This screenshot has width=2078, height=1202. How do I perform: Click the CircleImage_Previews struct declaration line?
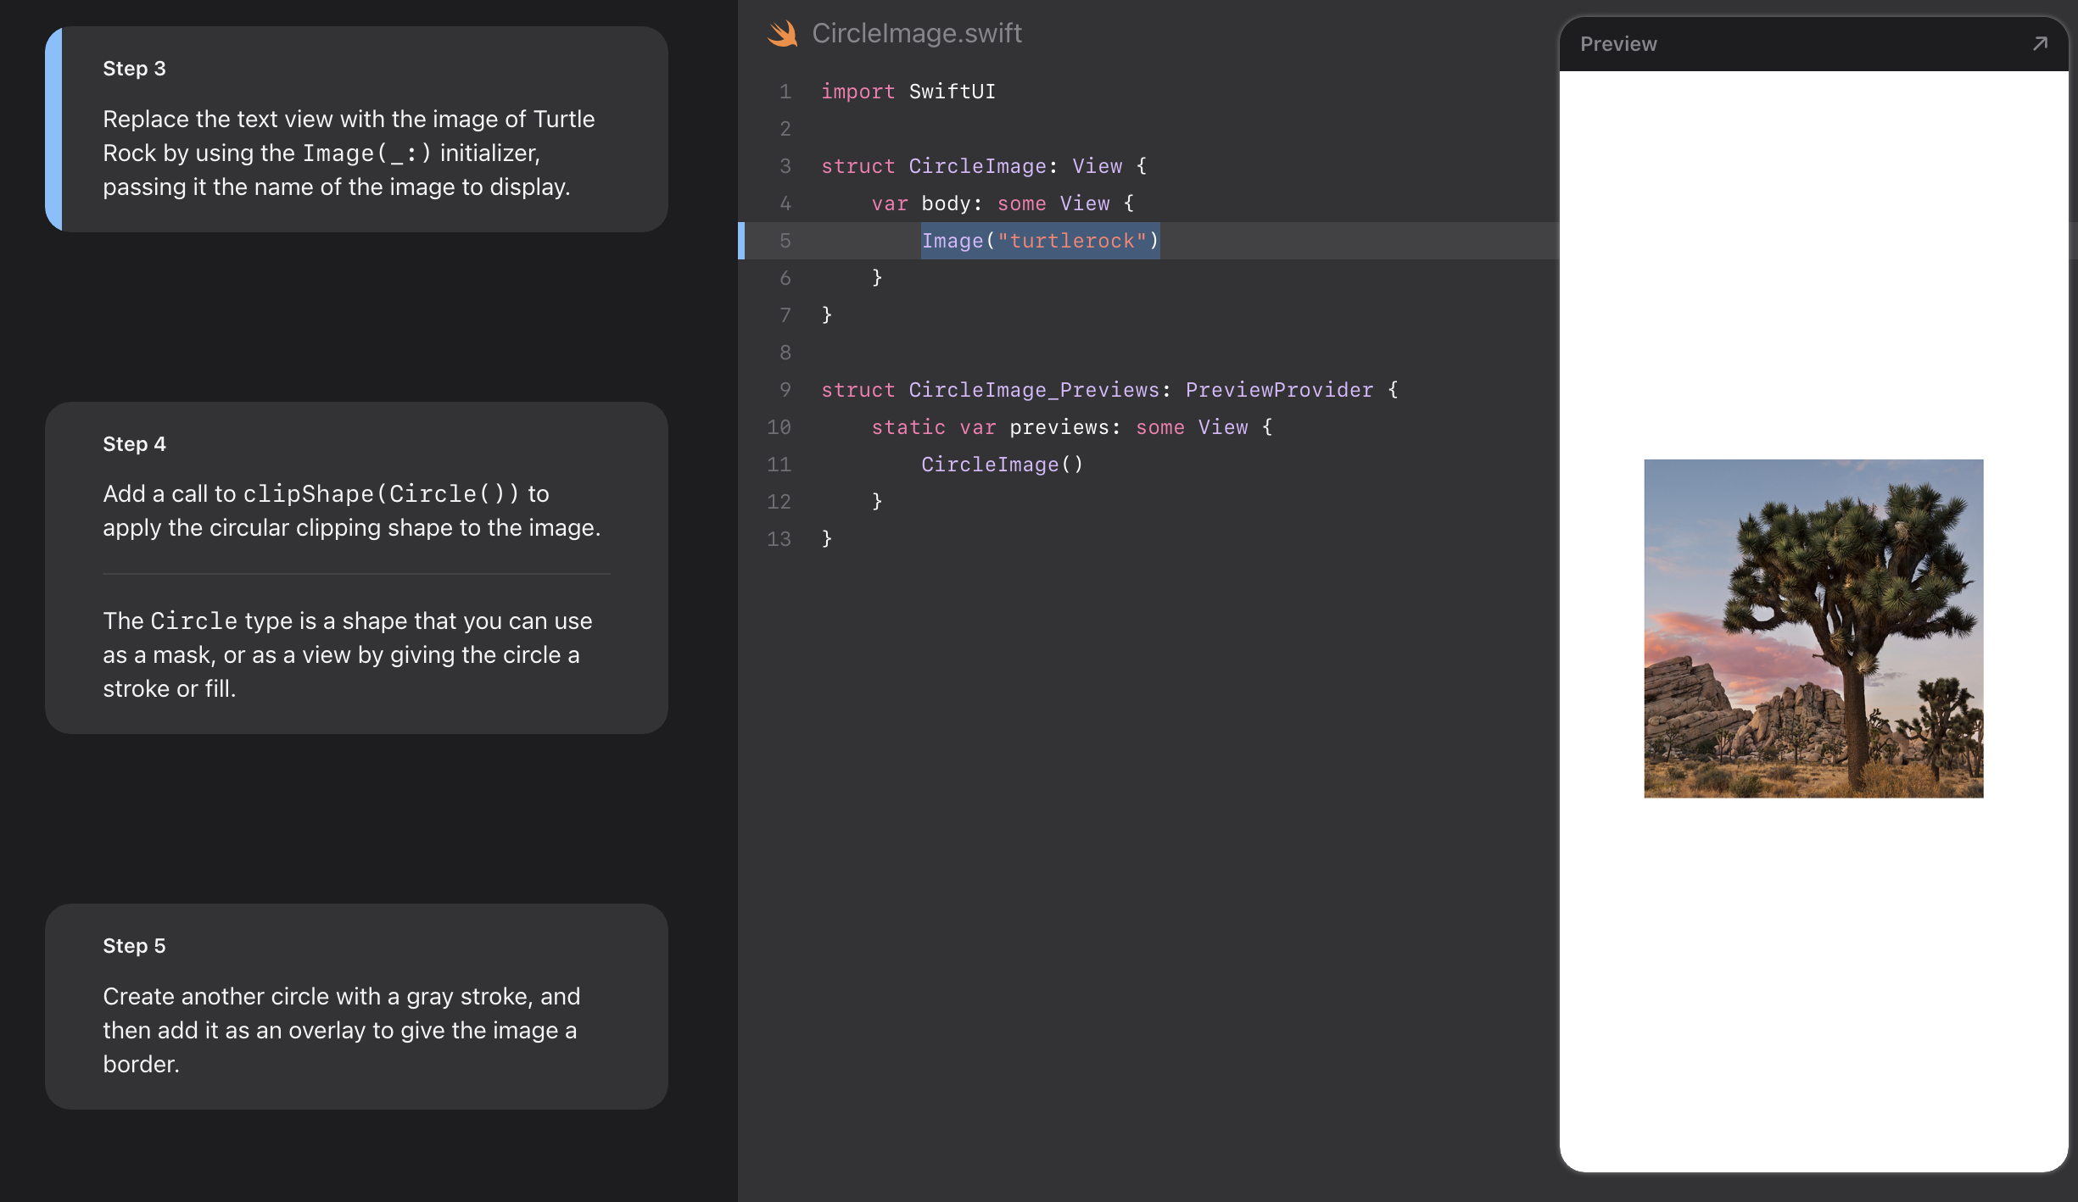pos(1109,390)
